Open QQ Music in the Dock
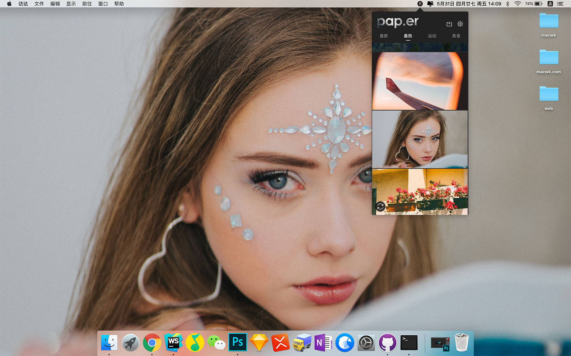This screenshot has width=571, height=356. pyautogui.click(x=195, y=343)
